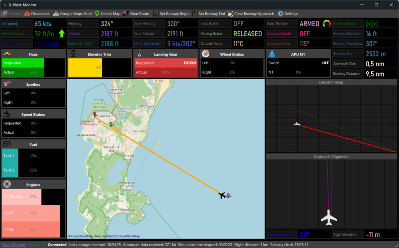Viewport: 399px width, 248px height.
Task: Click the Fuel gauge icon
Action: point(7,144)
